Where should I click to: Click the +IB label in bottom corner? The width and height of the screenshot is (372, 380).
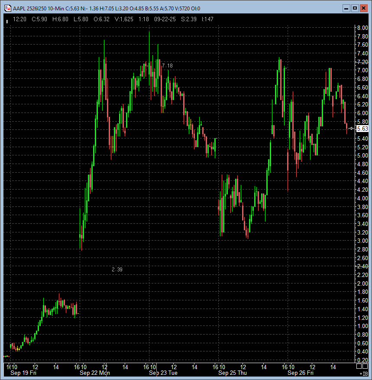tap(363, 374)
